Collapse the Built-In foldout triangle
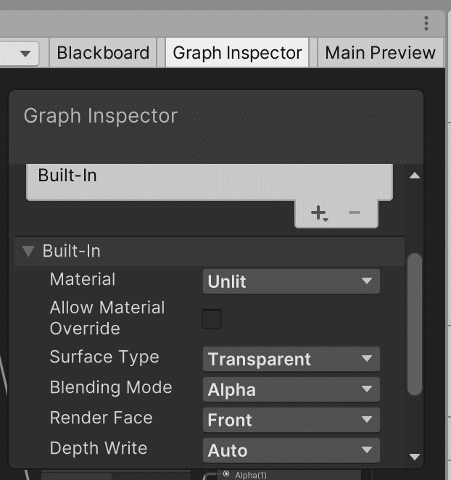The width and height of the screenshot is (451, 480). 29,252
